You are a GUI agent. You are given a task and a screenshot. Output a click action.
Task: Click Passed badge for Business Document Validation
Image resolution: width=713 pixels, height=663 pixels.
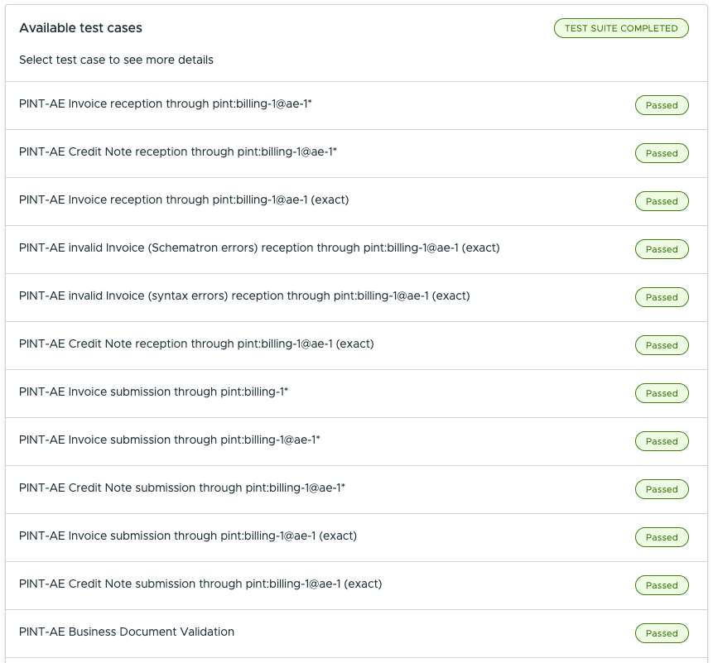coord(662,633)
